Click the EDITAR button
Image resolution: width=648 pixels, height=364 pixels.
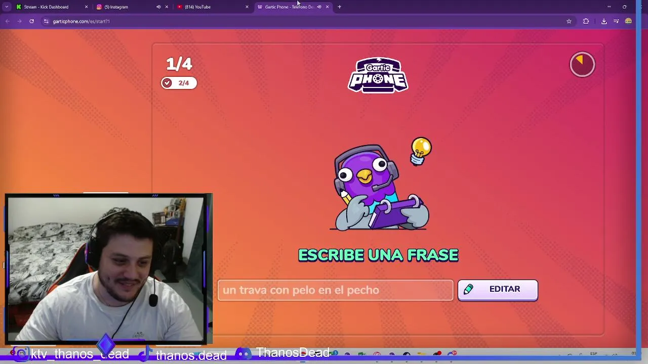click(x=498, y=290)
